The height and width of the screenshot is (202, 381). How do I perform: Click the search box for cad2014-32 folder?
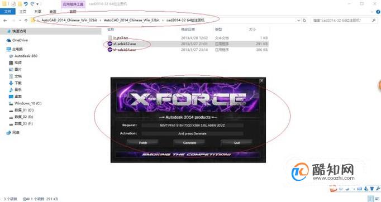click(x=344, y=21)
